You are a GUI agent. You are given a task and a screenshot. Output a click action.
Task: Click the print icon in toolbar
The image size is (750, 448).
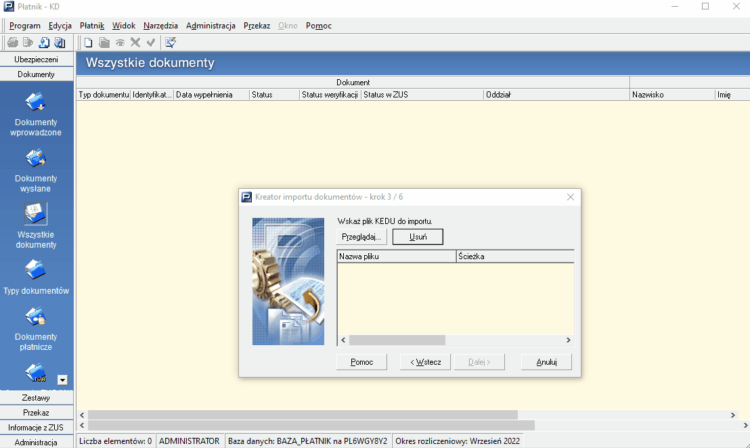point(13,43)
